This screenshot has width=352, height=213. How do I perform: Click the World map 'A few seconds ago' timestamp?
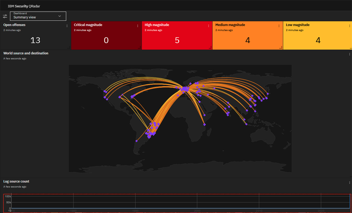tap(15, 59)
